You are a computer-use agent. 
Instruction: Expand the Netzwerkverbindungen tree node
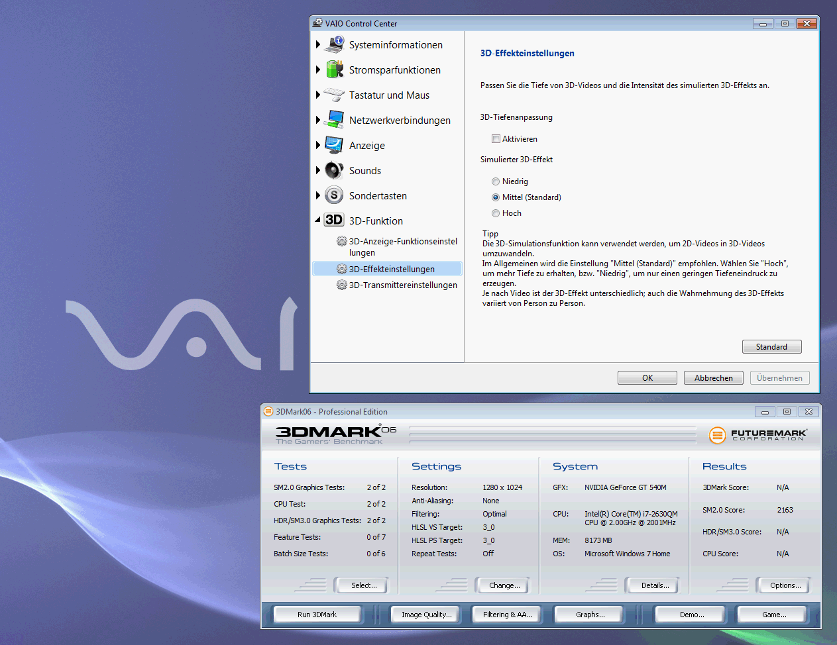tap(318, 120)
